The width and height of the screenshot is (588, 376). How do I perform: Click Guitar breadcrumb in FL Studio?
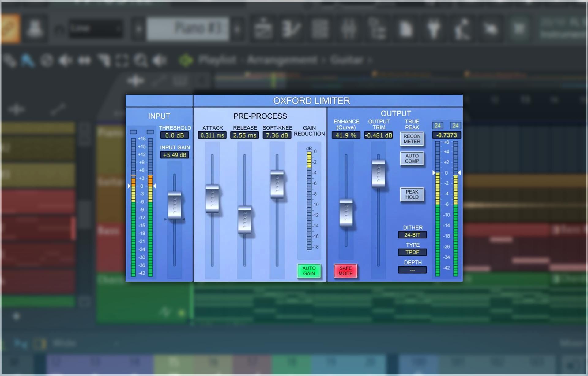[347, 60]
